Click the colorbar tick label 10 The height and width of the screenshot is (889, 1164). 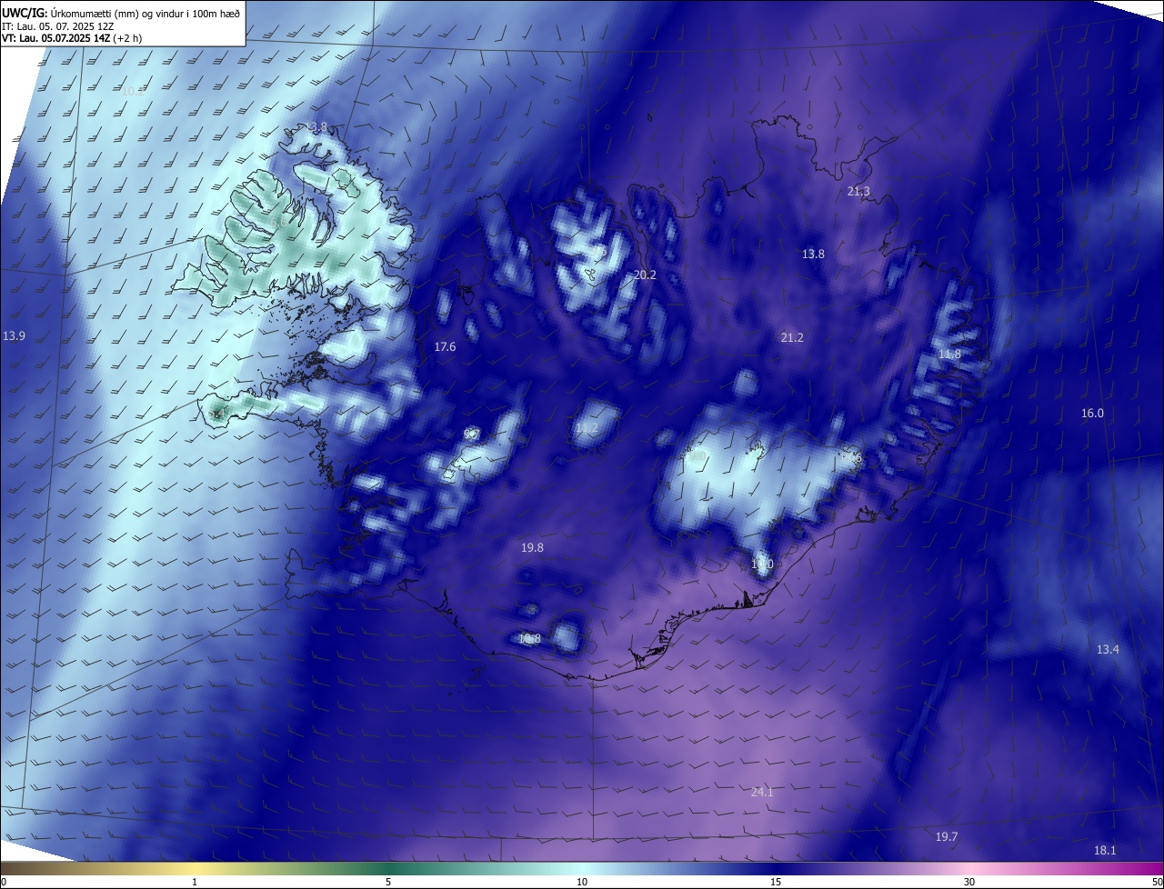(x=582, y=882)
